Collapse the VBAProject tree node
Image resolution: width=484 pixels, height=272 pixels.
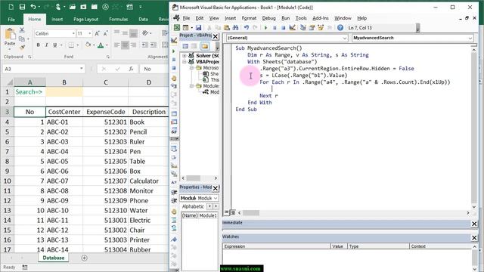pyautogui.click(x=185, y=62)
